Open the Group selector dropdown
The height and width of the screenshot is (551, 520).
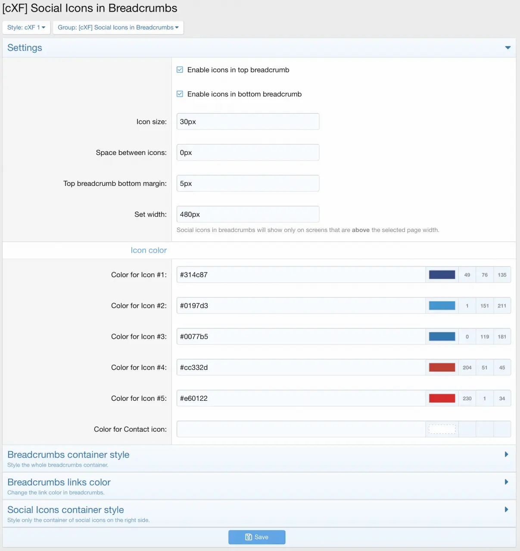pos(118,28)
